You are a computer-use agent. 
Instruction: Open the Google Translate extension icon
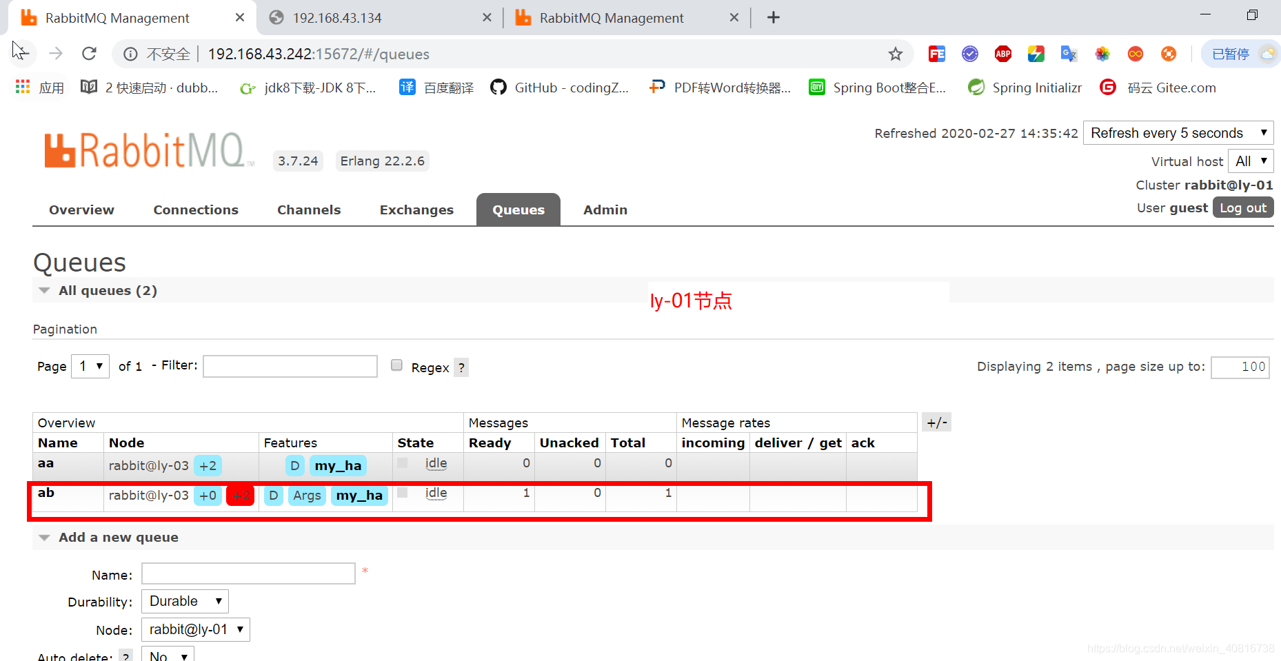point(1069,54)
